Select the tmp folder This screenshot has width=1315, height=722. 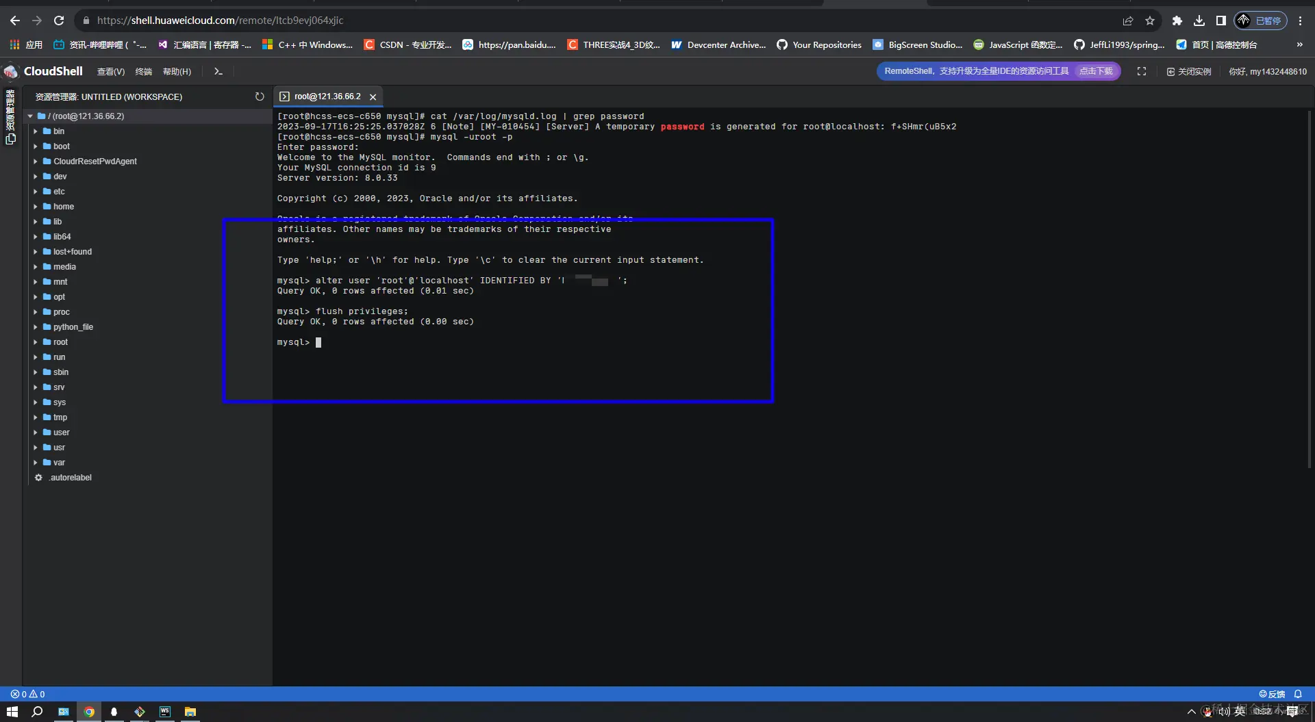click(x=60, y=417)
